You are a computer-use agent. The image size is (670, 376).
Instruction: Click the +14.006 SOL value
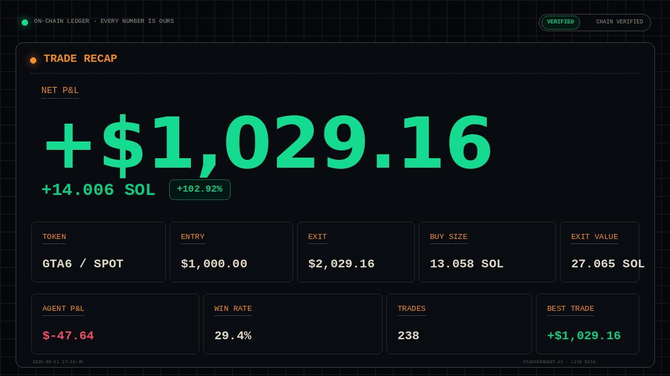(x=98, y=190)
